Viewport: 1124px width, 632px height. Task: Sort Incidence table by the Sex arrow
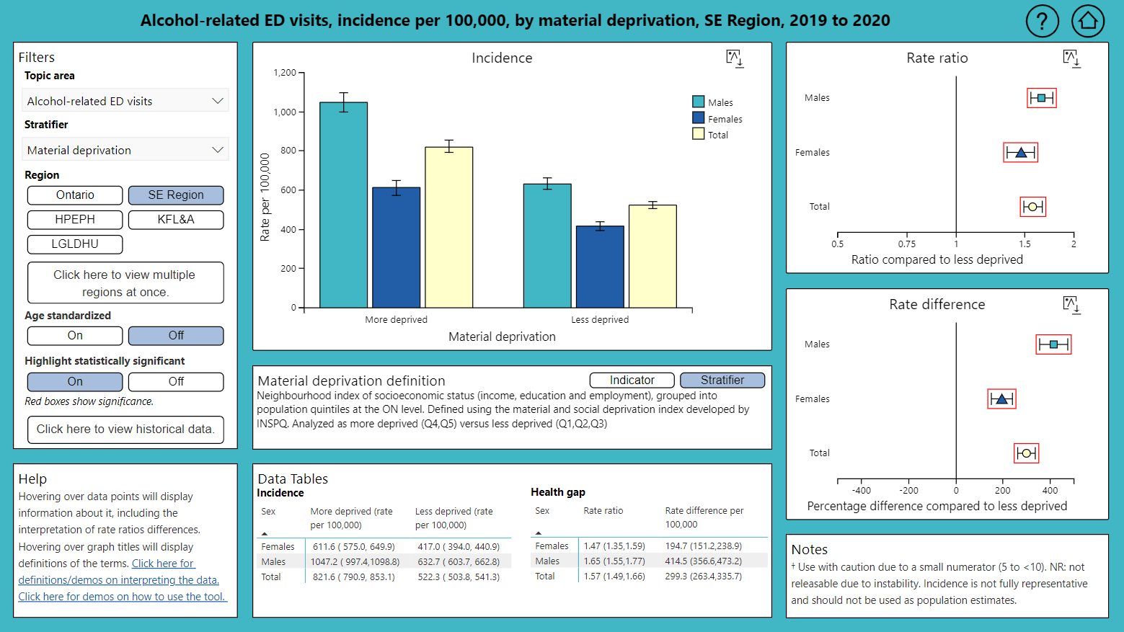265,533
